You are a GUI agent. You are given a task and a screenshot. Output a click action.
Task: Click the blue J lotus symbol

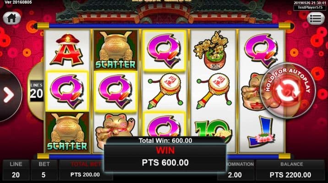click(261, 132)
